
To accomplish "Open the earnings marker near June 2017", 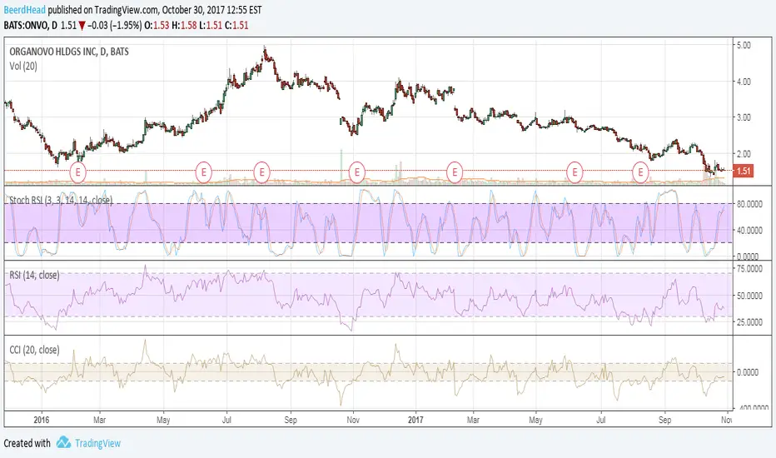I will [575, 172].
